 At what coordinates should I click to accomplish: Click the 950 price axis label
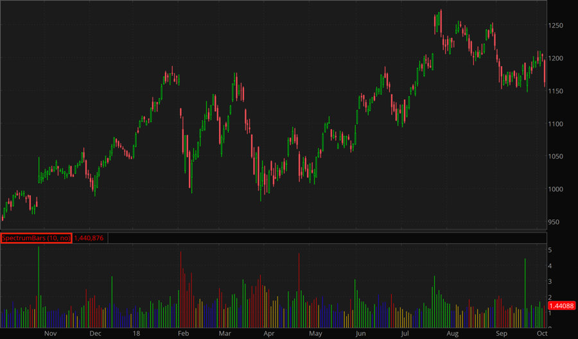click(554, 222)
